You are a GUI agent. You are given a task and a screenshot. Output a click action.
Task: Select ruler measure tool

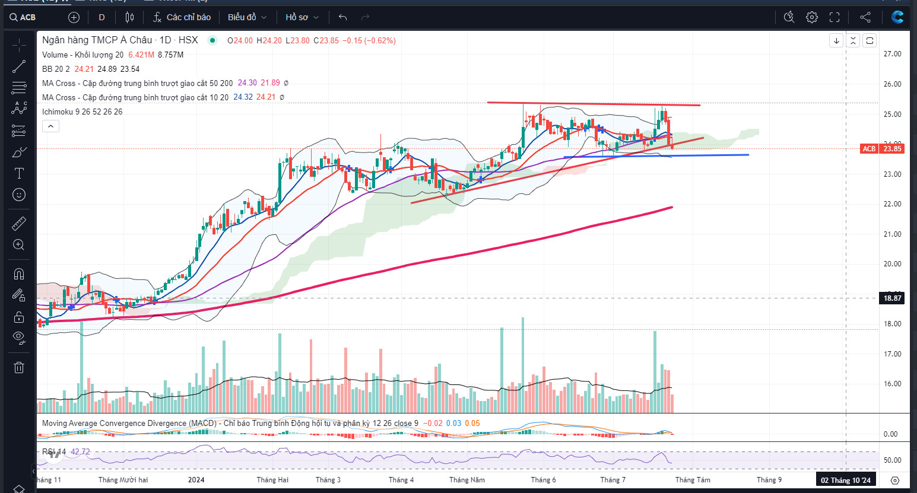tap(19, 223)
